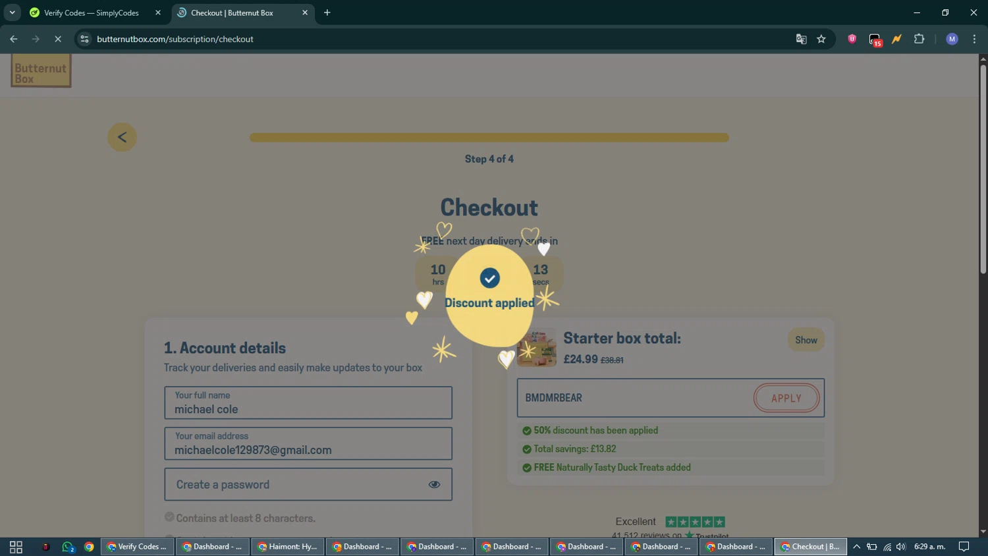Click the Your email address field
This screenshot has height=556, width=988.
[308, 443]
